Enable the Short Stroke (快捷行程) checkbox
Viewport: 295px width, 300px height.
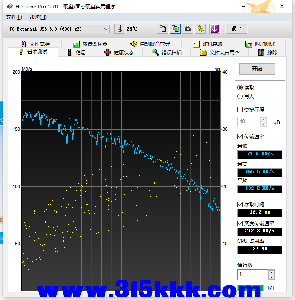(x=240, y=110)
